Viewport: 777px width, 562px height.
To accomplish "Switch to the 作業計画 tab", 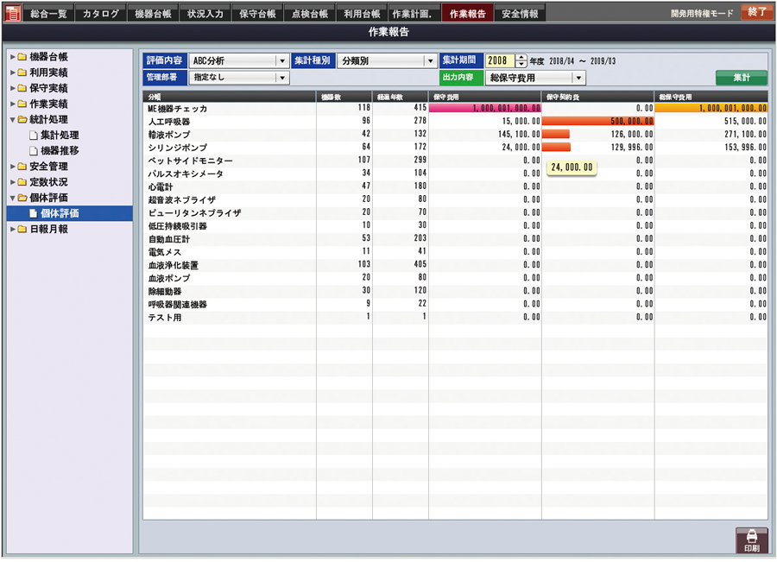I will click(414, 12).
